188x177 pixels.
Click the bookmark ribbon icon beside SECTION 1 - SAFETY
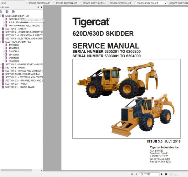point(3,29)
